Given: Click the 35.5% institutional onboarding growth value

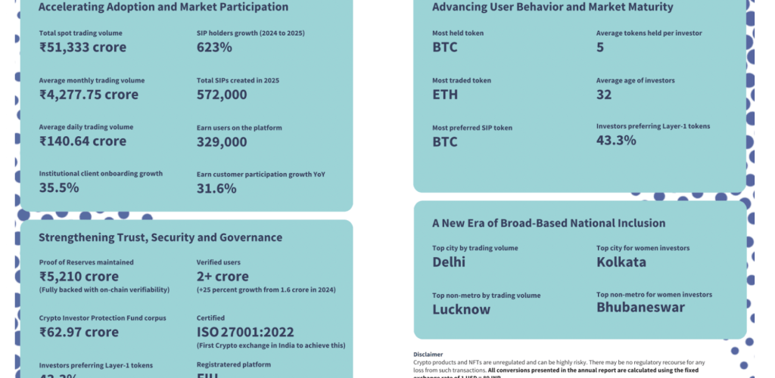Looking at the screenshot, I should [x=59, y=188].
